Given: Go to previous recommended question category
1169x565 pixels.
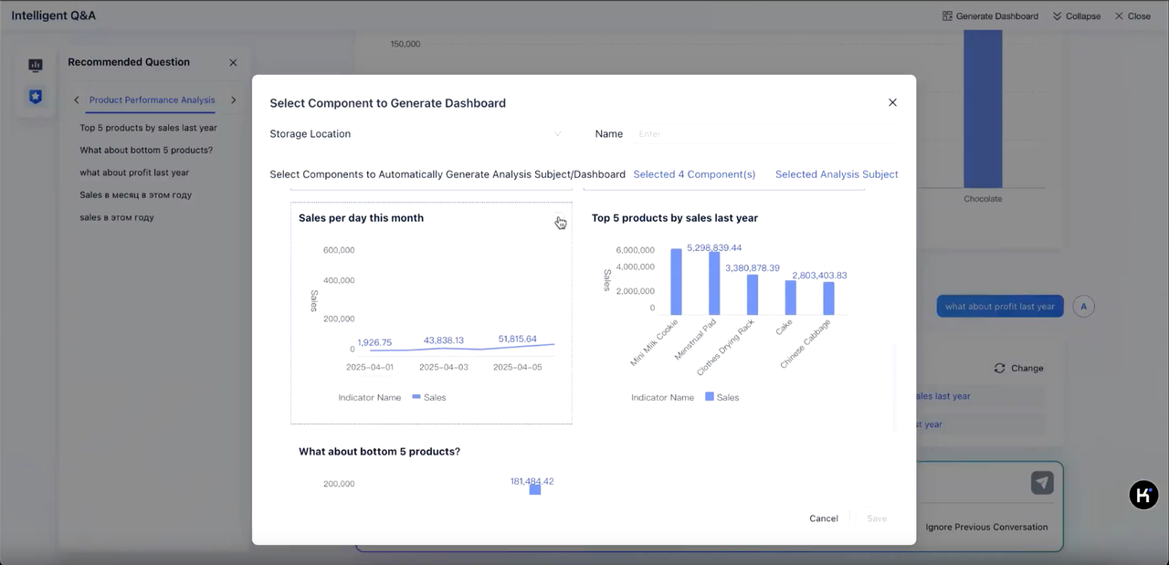Looking at the screenshot, I should pyautogui.click(x=77, y=100).
